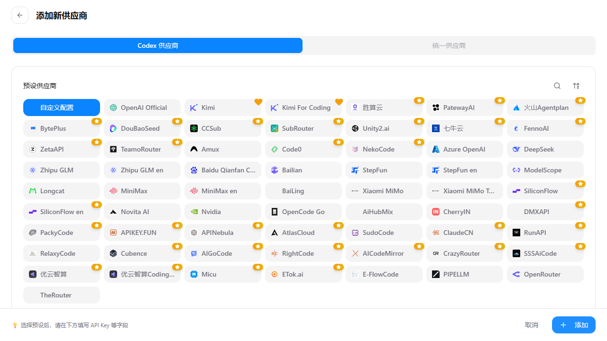Click the CCSub logo icon

click(194, 128)
